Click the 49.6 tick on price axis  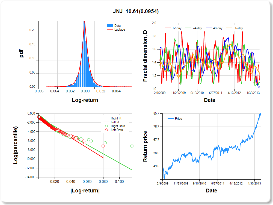click(x=156, y=166)
